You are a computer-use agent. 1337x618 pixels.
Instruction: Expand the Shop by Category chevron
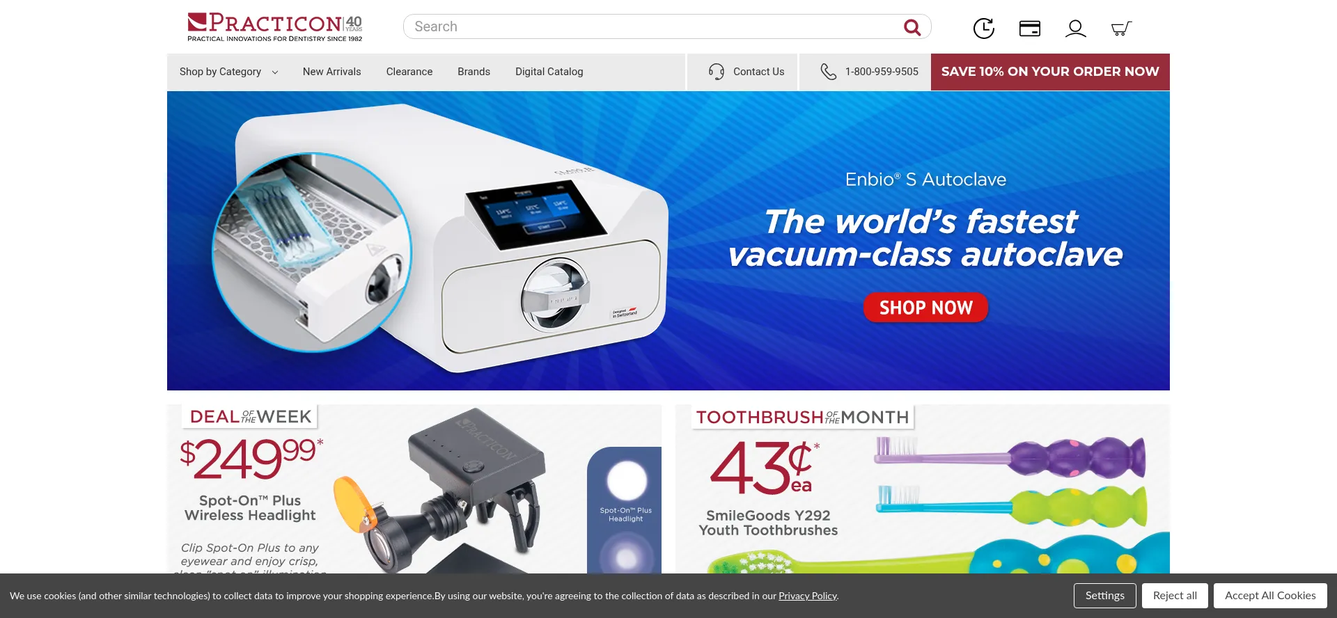click(275, 72)
